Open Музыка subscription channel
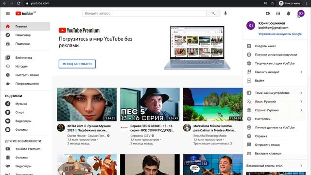The height and width of the screenshot is (175, 311). [25, 104]
